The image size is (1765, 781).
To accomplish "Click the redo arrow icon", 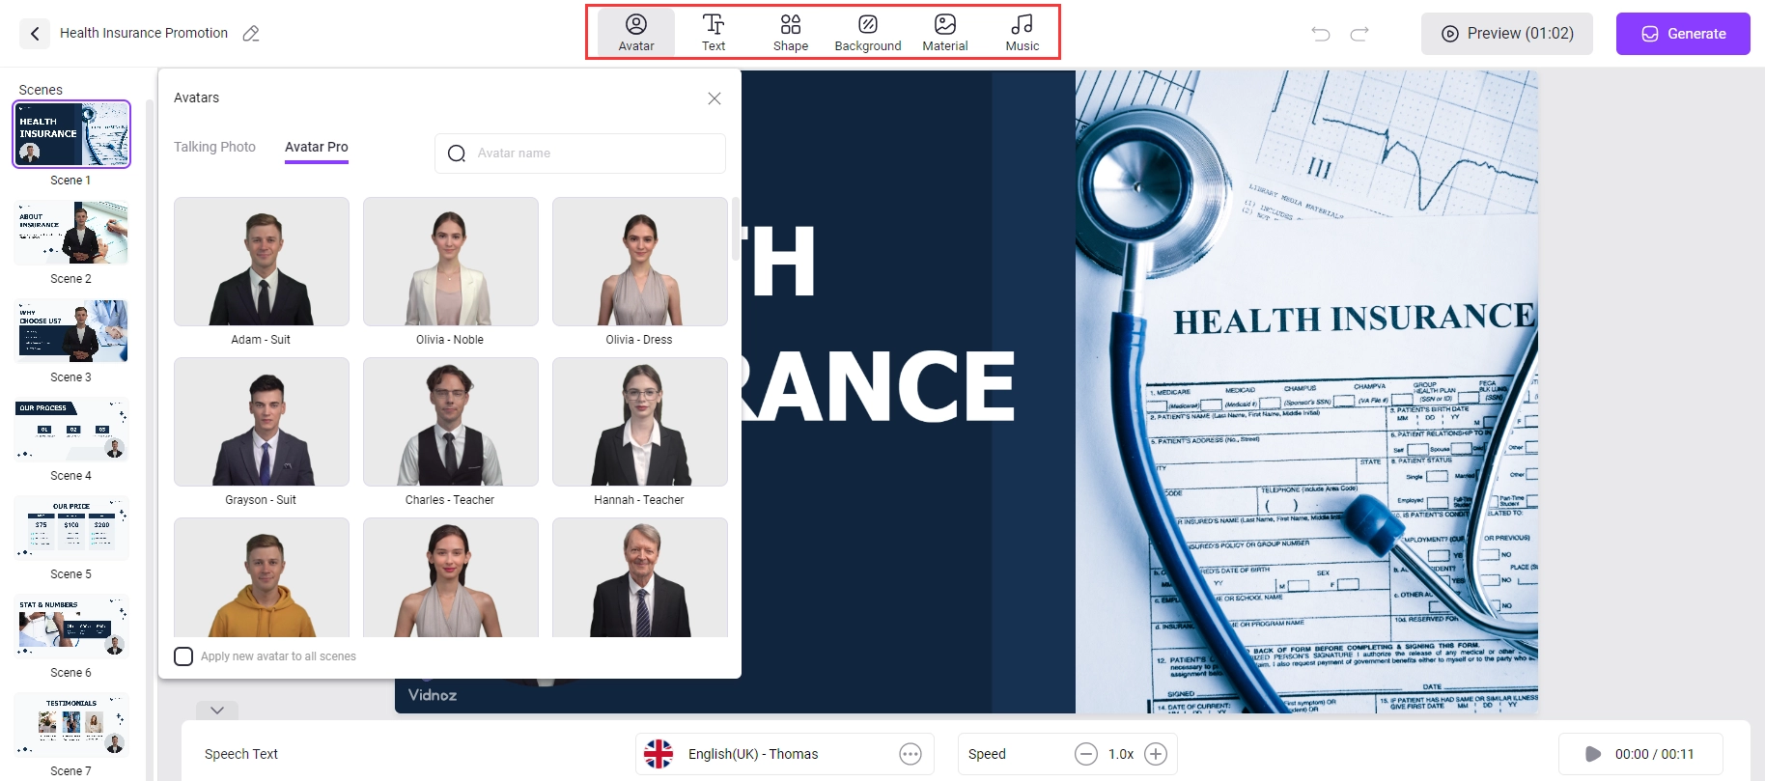I will [x=1359, y=34].
